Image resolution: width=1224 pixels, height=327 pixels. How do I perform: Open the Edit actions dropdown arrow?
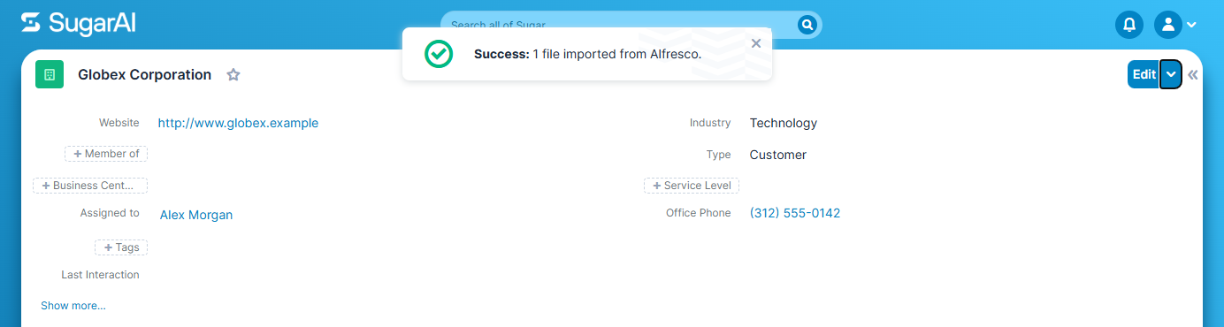pos(1171,74)
